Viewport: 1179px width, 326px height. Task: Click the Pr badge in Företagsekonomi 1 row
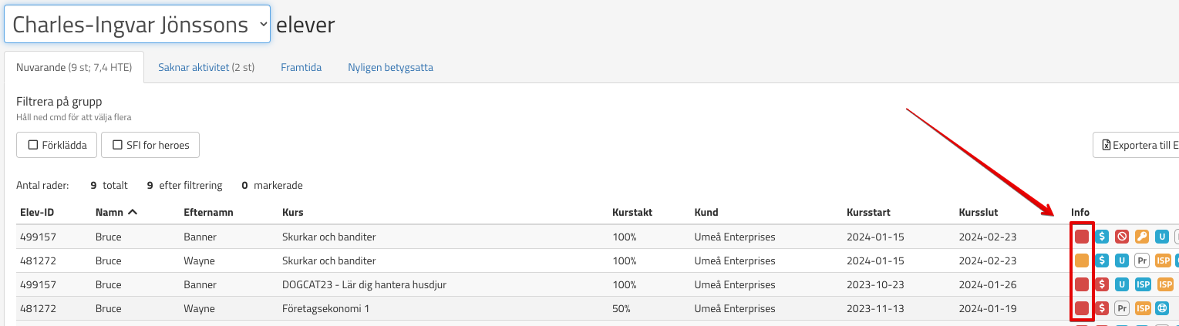(x=1123, y=308)
